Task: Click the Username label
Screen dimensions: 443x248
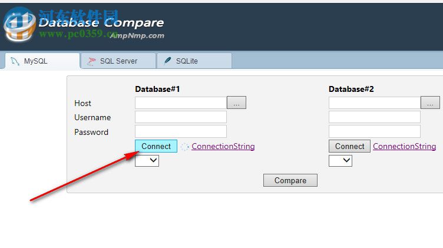Action: 92,117
